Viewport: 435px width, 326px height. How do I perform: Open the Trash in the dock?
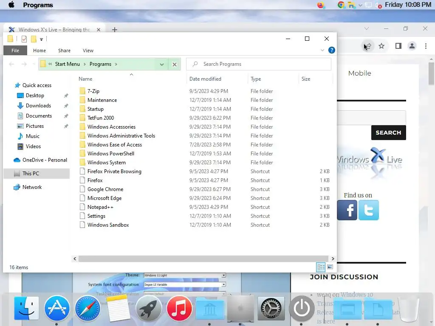(x=408, y=308)
